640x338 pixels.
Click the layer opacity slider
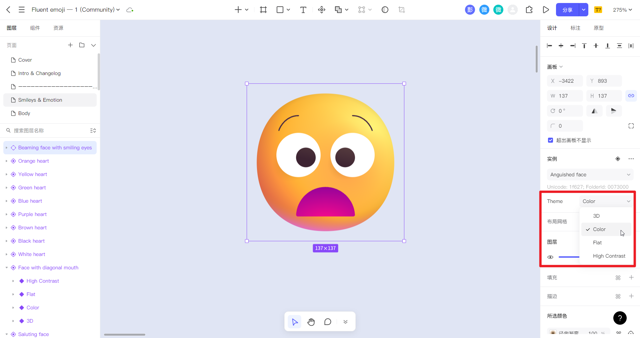569,257
